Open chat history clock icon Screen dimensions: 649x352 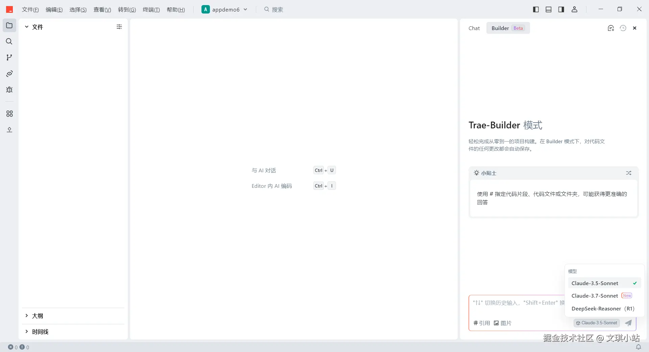623,28
